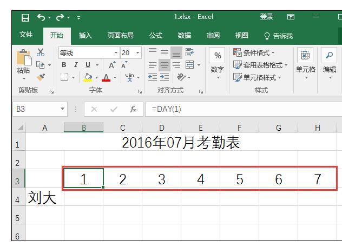Viewport: 342px width, 247px height.
Task: Open Font dialog launcher in 字体 group
Action: (x=140, y=92)
